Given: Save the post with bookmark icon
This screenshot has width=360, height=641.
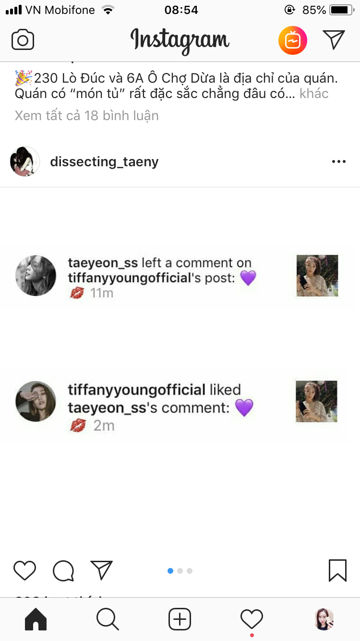Looking at the screenshot, I should [338, 570].
